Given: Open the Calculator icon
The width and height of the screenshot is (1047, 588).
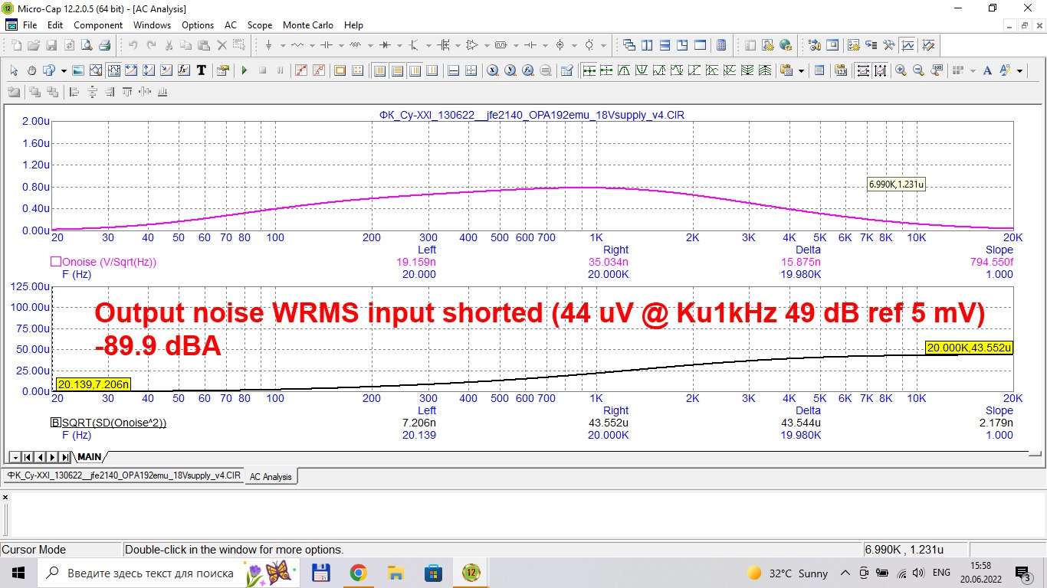Looking at the screenshot, I should click(x=721, y=45).
